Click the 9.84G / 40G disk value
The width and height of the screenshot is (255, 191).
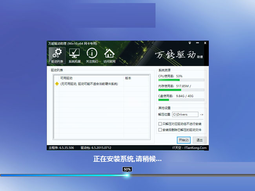(185, 96)
